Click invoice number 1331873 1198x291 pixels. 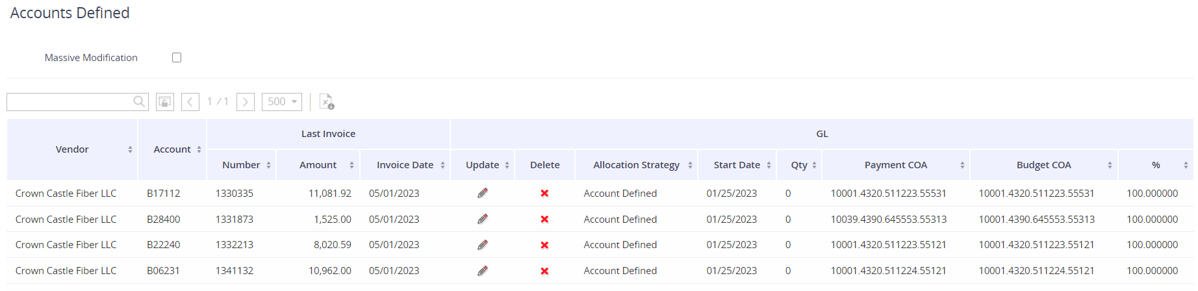(235, 220)
